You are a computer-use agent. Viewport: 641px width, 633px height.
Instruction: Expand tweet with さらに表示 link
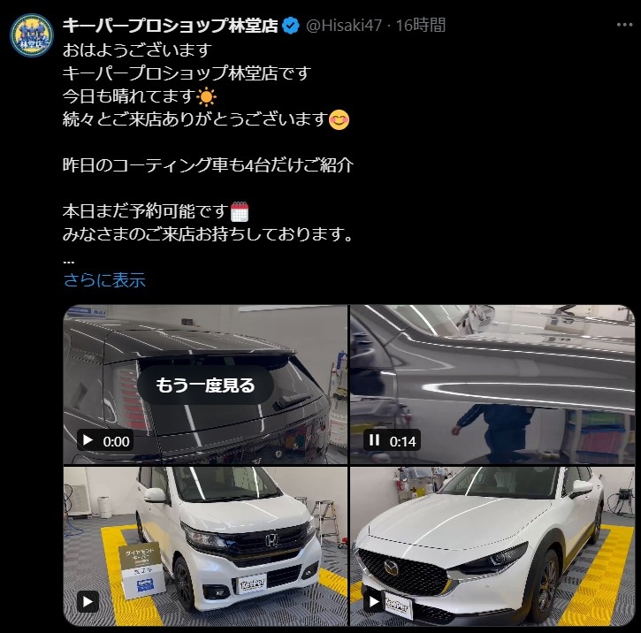104,280
